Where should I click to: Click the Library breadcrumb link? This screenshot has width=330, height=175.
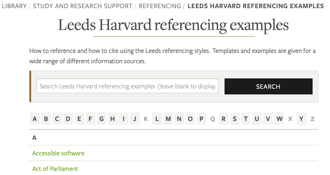(x=14, y=6)
